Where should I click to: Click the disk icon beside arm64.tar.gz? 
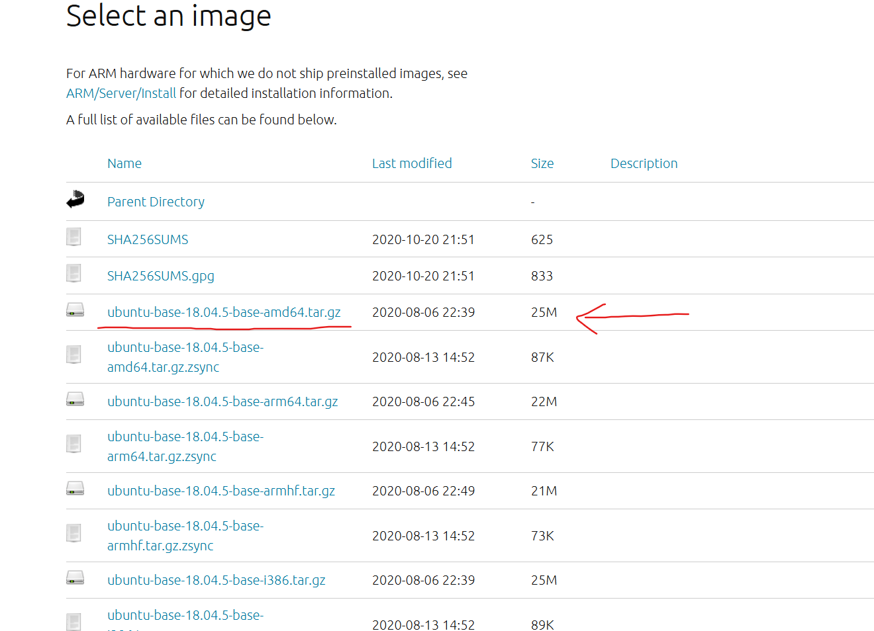[75, 399]
